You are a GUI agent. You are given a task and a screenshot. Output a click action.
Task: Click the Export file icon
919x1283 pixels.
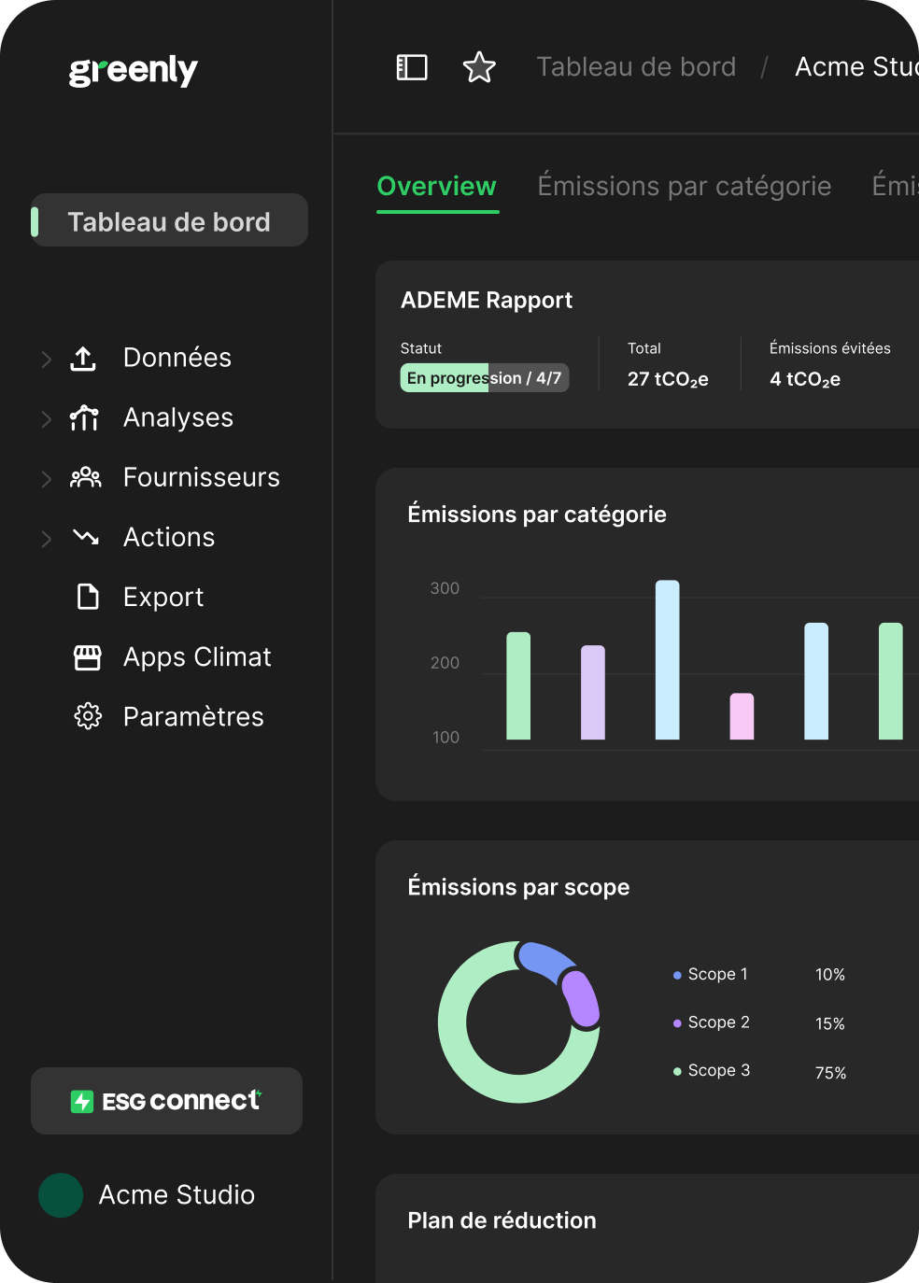click(88, 597)
